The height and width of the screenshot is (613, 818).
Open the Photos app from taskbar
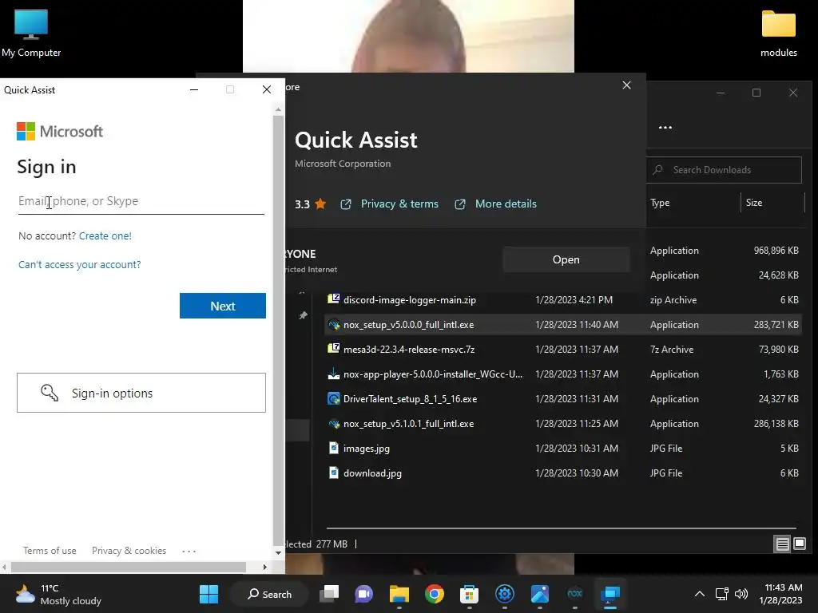539,594
